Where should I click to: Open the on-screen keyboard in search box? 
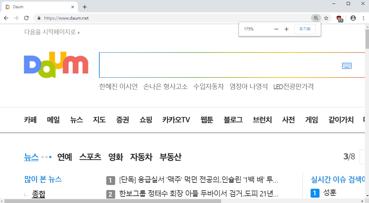[x=347, y=66]
